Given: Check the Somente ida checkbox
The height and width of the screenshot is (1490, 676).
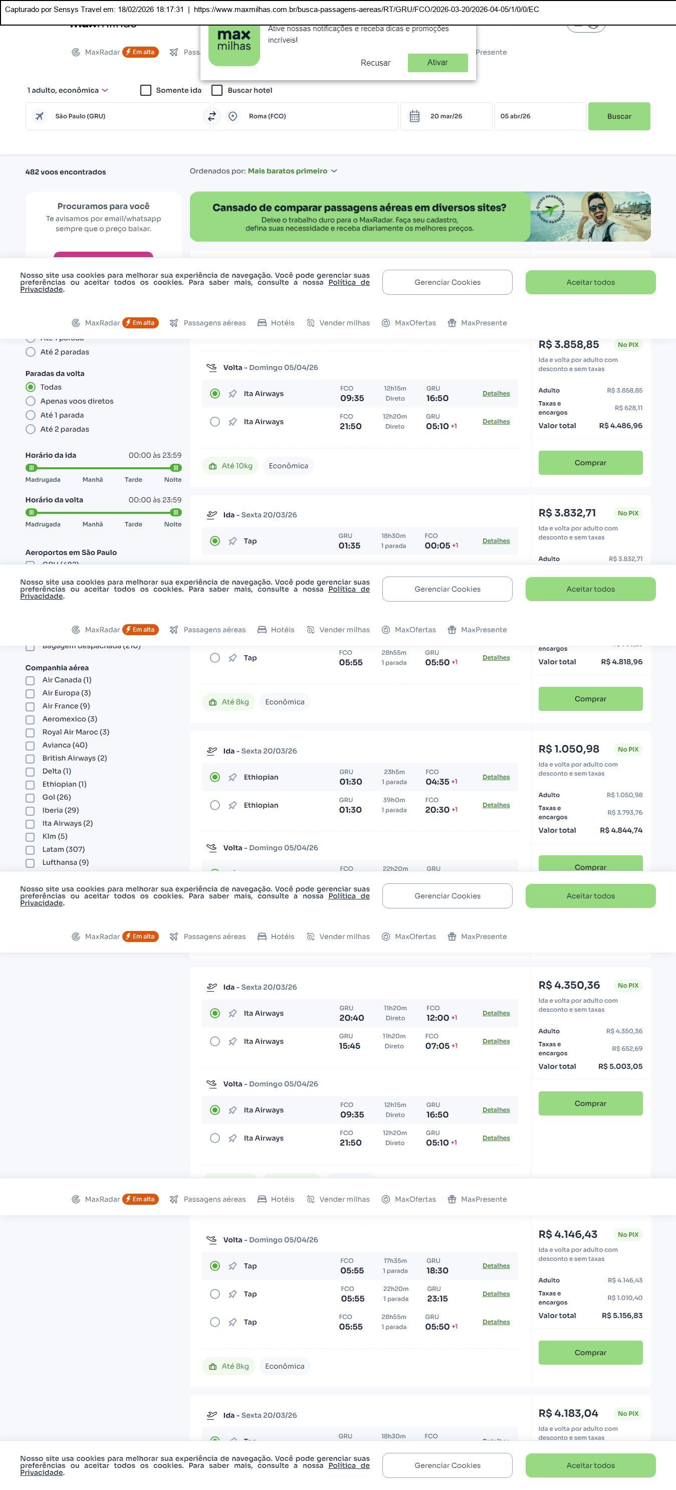Looking at the screenshot, I should (x=146, y=90).
